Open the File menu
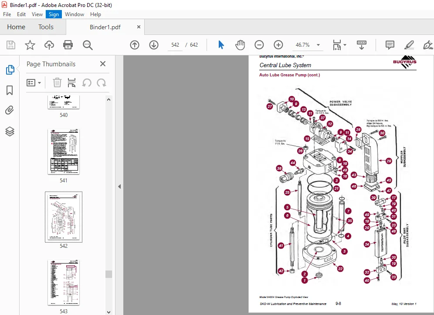434x315 pixels. 7,14
